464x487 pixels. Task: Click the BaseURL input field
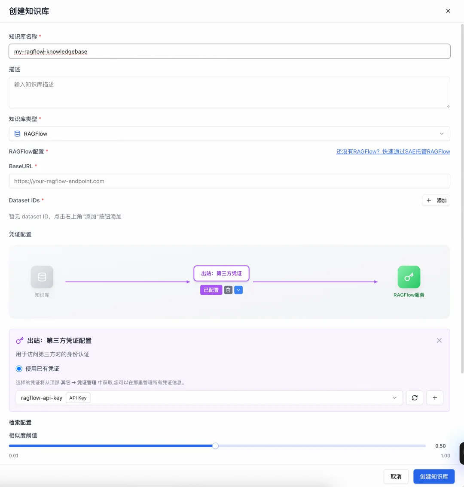click(229, 181)
